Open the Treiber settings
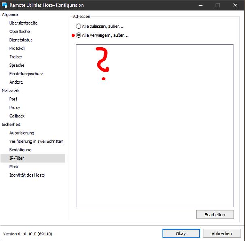Image resolution: width=245 pixels, height=241 pixels. (x=16, y=57)
